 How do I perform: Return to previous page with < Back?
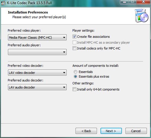tap(86, 131)
